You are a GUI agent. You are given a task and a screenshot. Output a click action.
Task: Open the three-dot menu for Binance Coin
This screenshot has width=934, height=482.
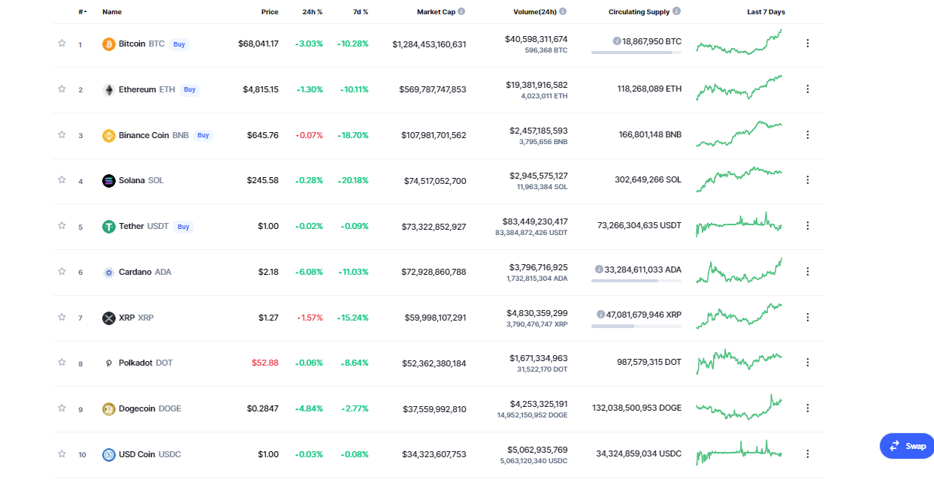coord(808,135)
